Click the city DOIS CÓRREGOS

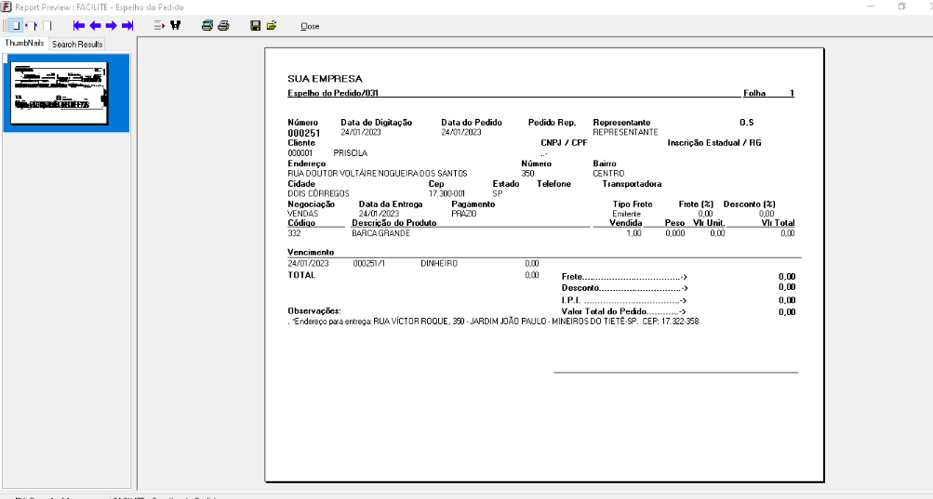pyautogui.click(x=318, y=194)
